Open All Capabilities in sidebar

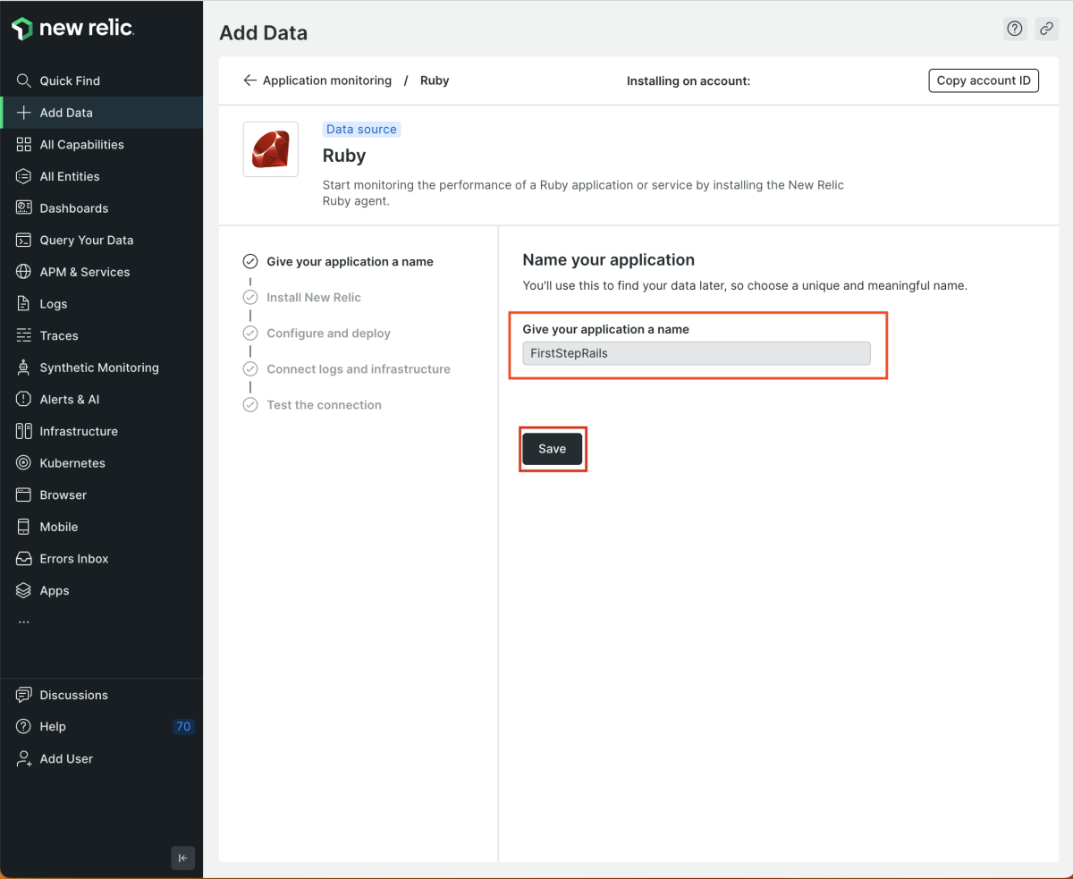[81, 145]
